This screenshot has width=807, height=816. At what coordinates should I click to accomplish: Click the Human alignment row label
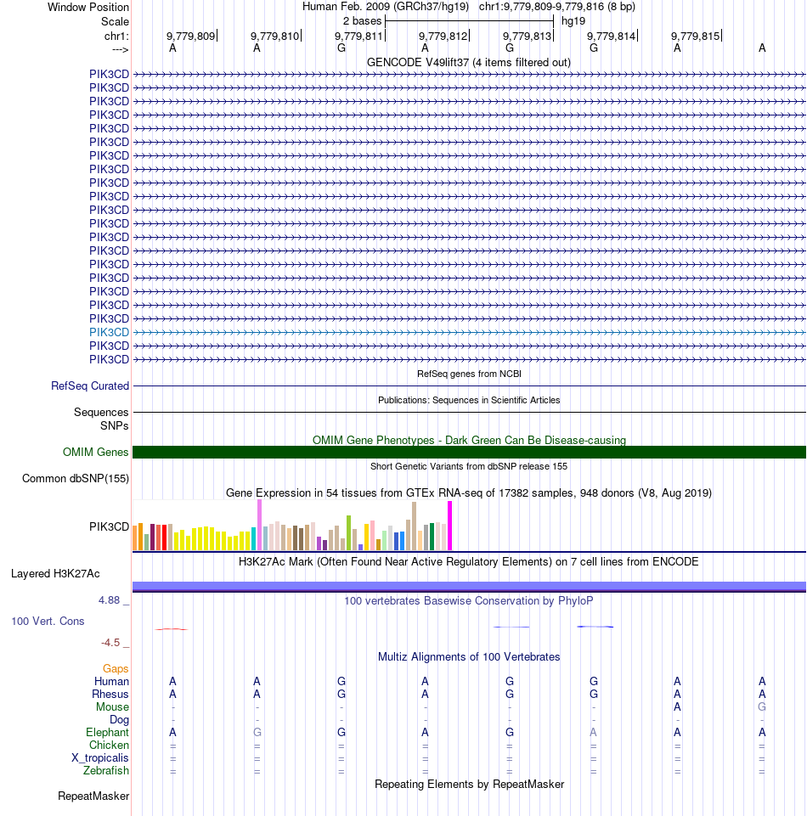(111, 681)
